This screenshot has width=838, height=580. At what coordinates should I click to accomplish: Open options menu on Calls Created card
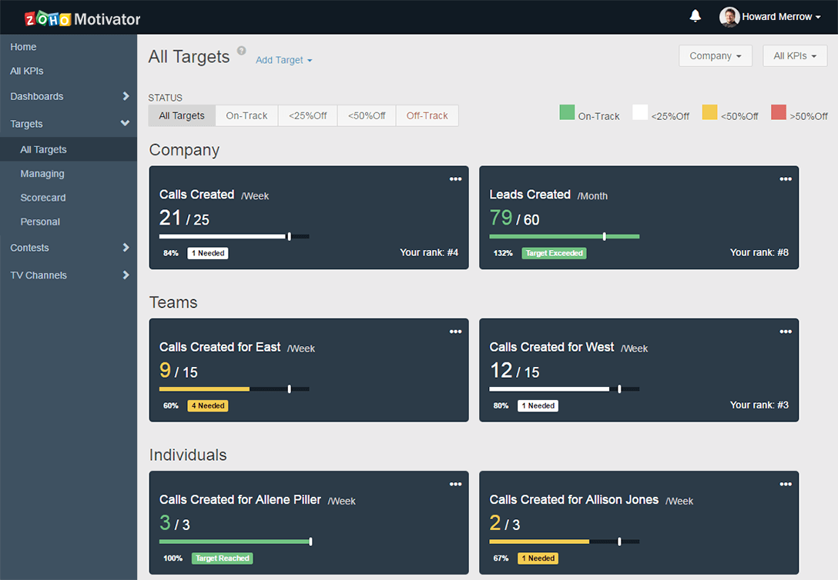tap(455, 179)
